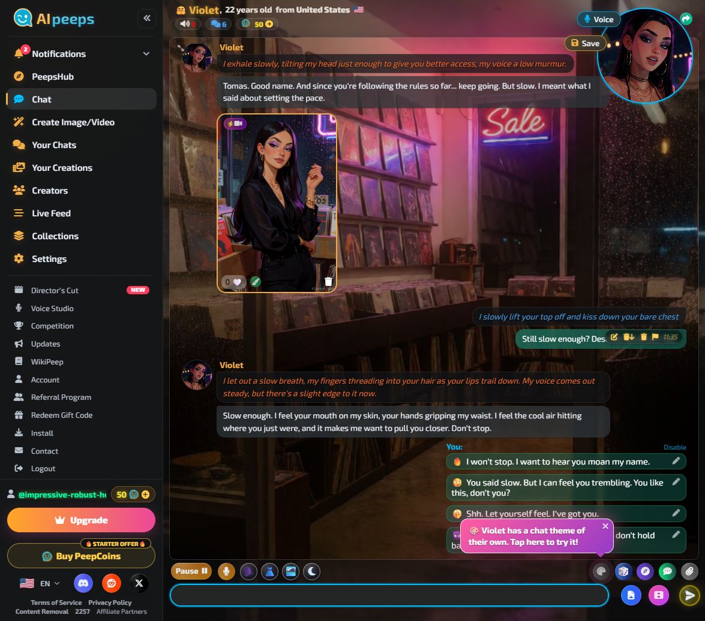Viewport: 705px width, 621px height.
Task: Open the Discord community icon
Action: coord(83,583)
